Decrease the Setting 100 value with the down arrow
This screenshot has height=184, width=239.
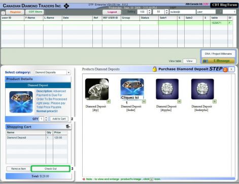click(x=149, y=13)
